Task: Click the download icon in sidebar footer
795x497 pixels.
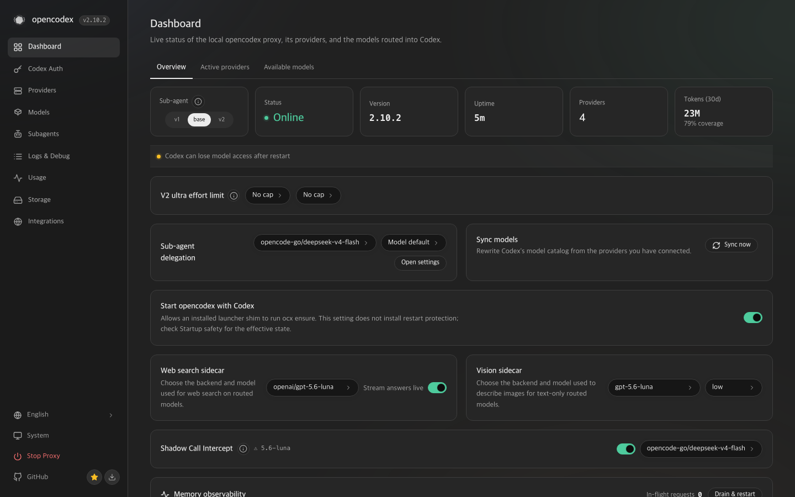Action: pos(112,477)
